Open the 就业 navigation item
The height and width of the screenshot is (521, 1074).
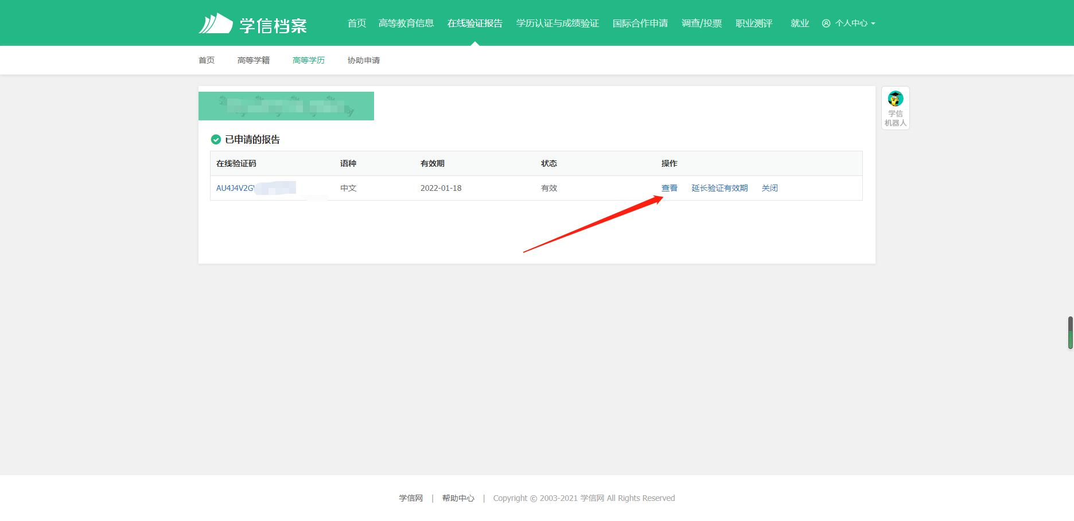click(799, 23)
